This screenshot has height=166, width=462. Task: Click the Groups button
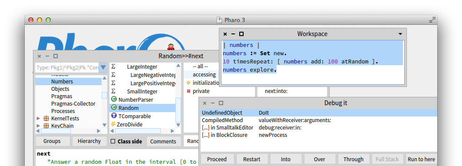click(x=53, y=141)
